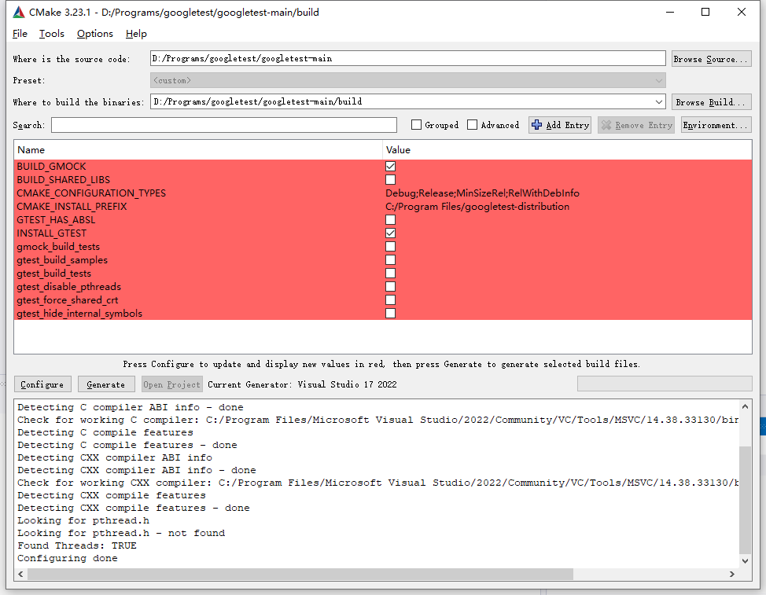Click the blue plus Add Entry button
Image resolution: width=766 pixels, height=595 pixels.
pos(560,125)
